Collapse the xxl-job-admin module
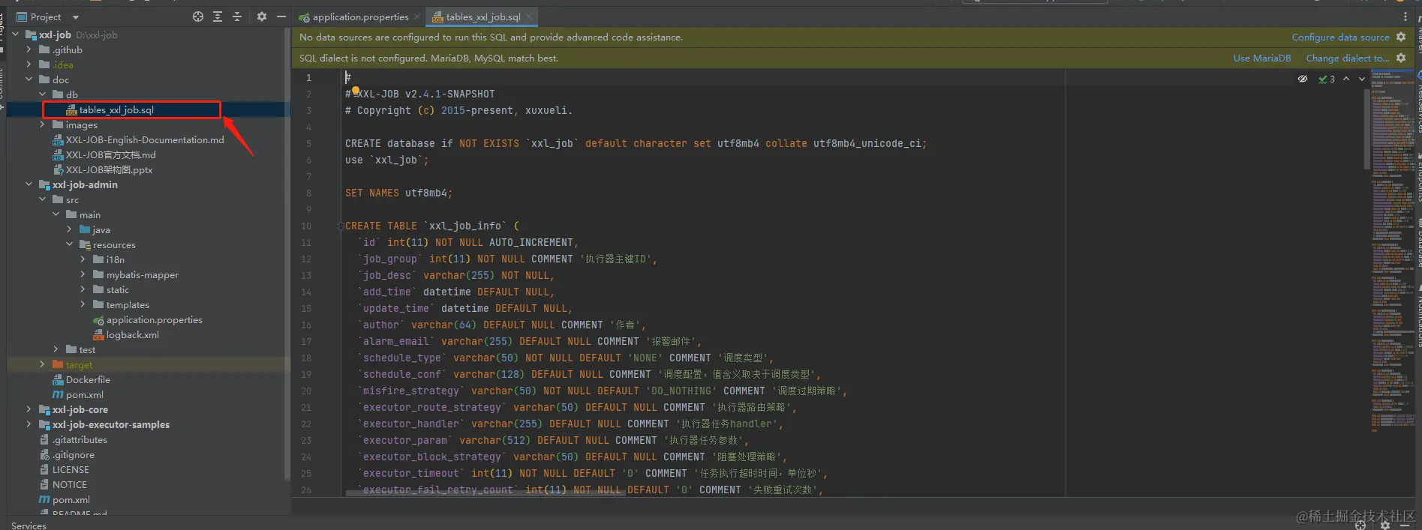 29,184
